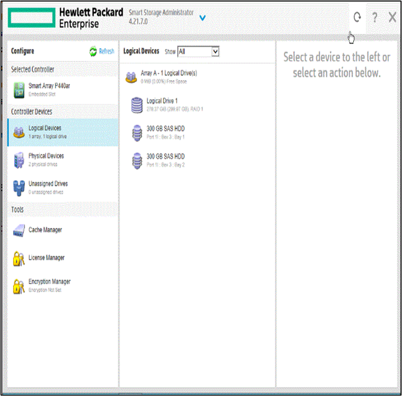Image resolution: width=402 pixels, height=396 pixels.
Task: Click the rescan/reload icon in header
Action: (357, 17)
